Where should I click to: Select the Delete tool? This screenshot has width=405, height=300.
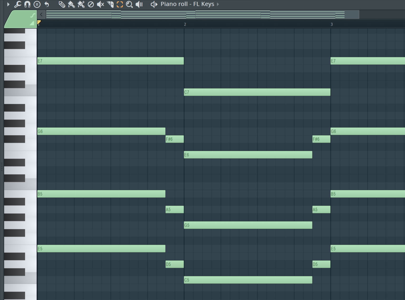point(91,4)
